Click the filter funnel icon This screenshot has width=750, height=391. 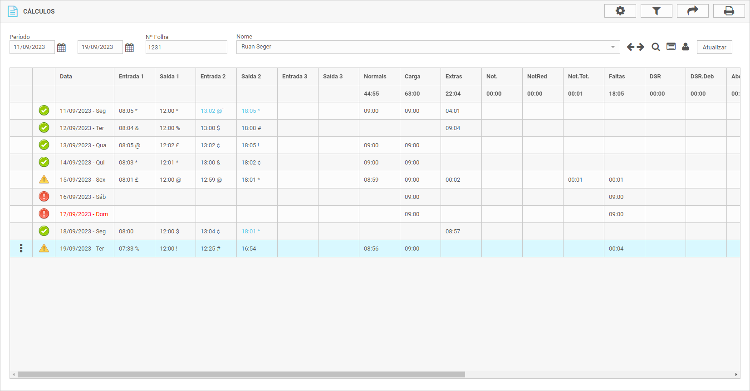[656, 11]
